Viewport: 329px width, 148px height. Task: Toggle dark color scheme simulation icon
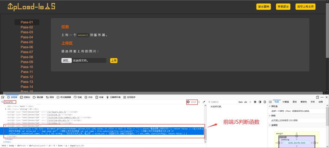click(260, 102)
